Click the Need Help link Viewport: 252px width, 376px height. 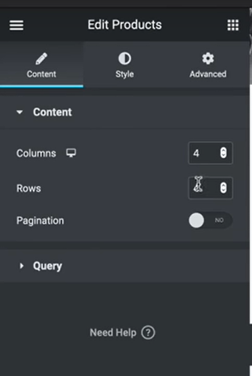point(122,333)
